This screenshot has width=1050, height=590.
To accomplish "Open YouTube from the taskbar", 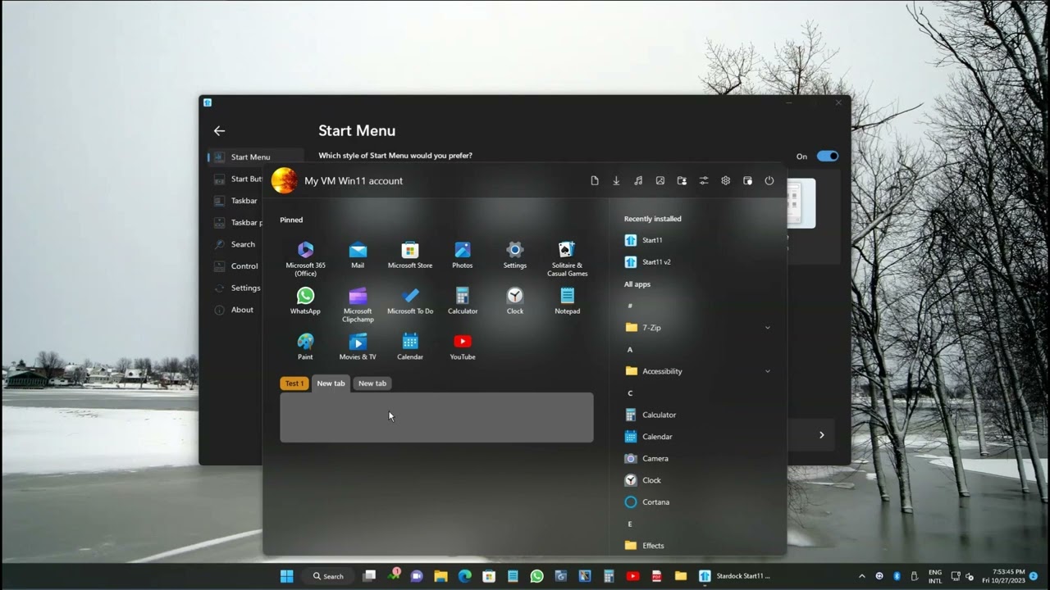I will pyautogui.click(x=632, y=576).
